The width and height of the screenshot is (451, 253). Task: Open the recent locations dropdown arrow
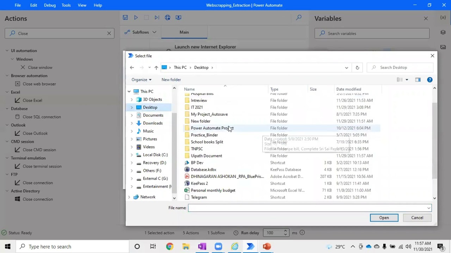click(x=149, y=67)
